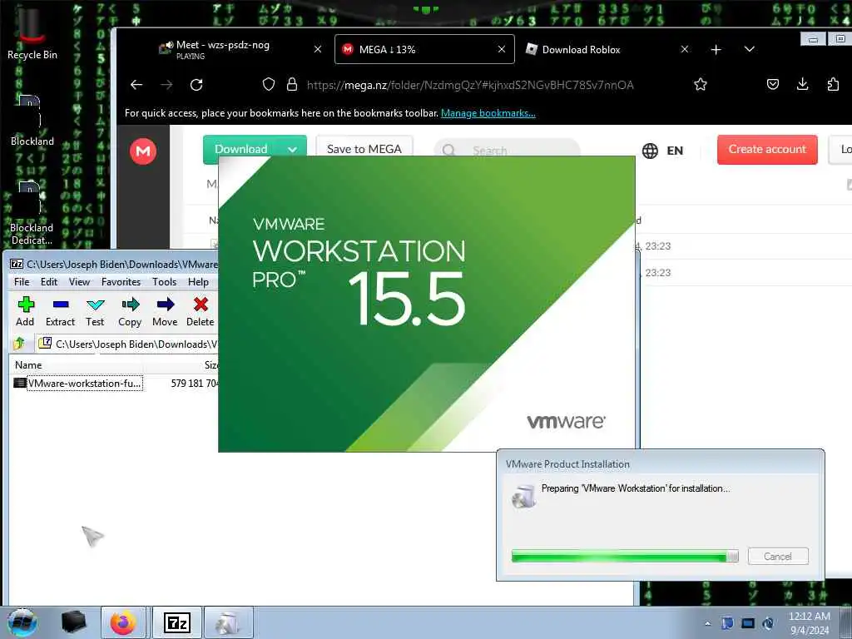This screenshot has height=639, width=852.
Task: List all Firefox tabs chevron
Action: point(750,49)
